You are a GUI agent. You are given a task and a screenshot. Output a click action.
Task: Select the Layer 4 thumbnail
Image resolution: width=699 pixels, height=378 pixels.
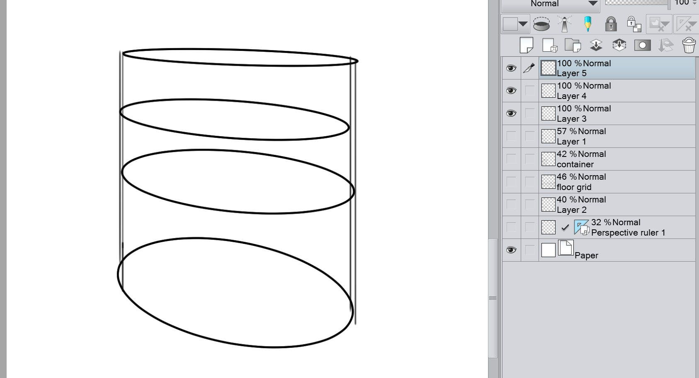(x=549, y=91)
